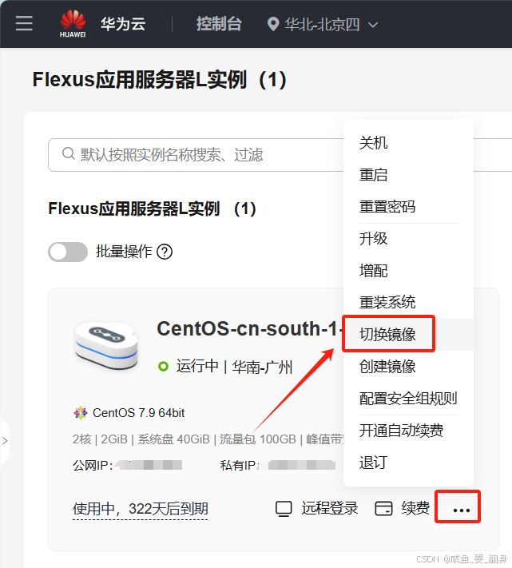Expand the 华北-北京四 region dropdown
Screen dimensions: 512x568
[x=323, y=24]
